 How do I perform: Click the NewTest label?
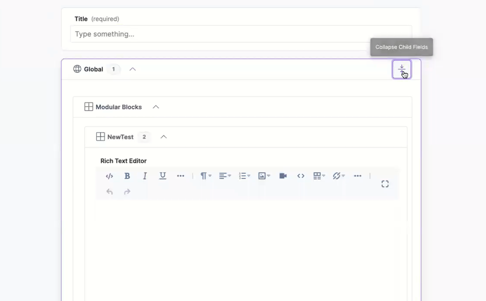coord(120,137)
